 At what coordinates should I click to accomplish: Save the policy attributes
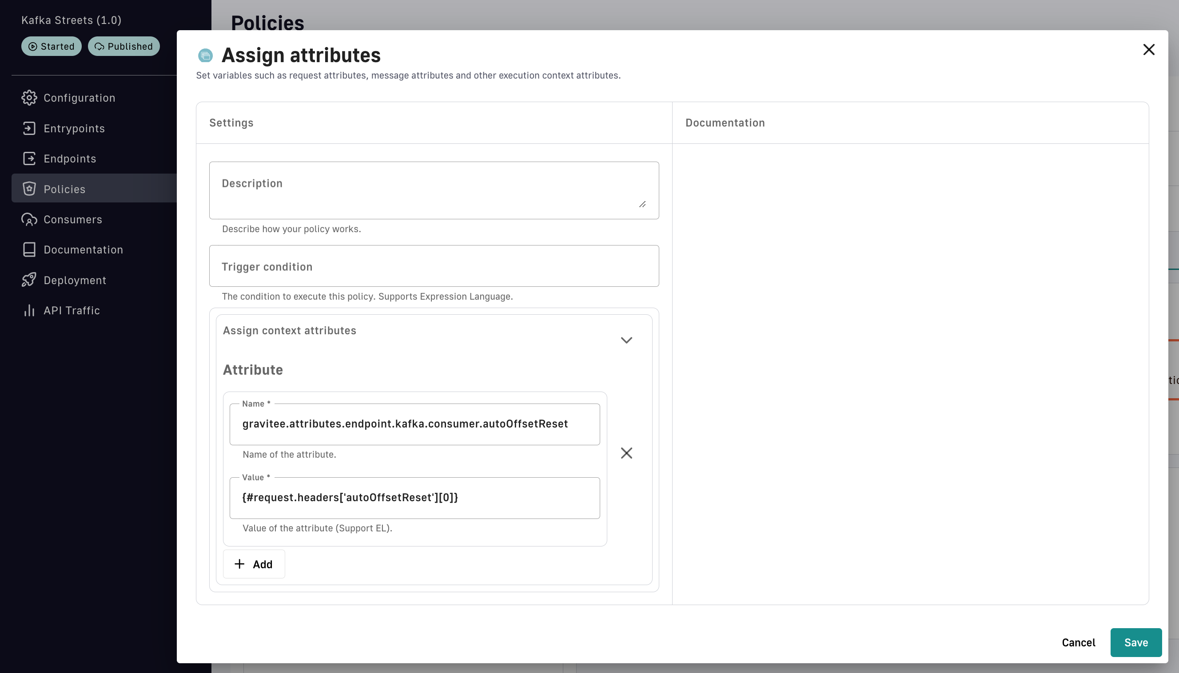pyautogui.click(x=1135, y=642)
